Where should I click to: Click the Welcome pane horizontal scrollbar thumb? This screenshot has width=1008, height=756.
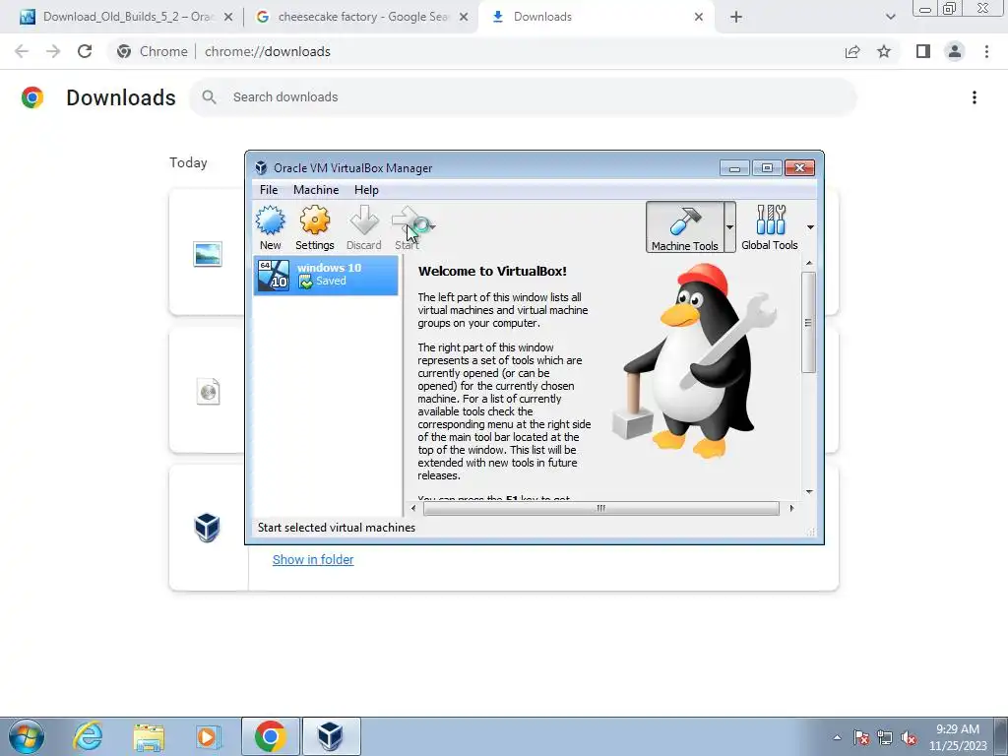point(601,508)
